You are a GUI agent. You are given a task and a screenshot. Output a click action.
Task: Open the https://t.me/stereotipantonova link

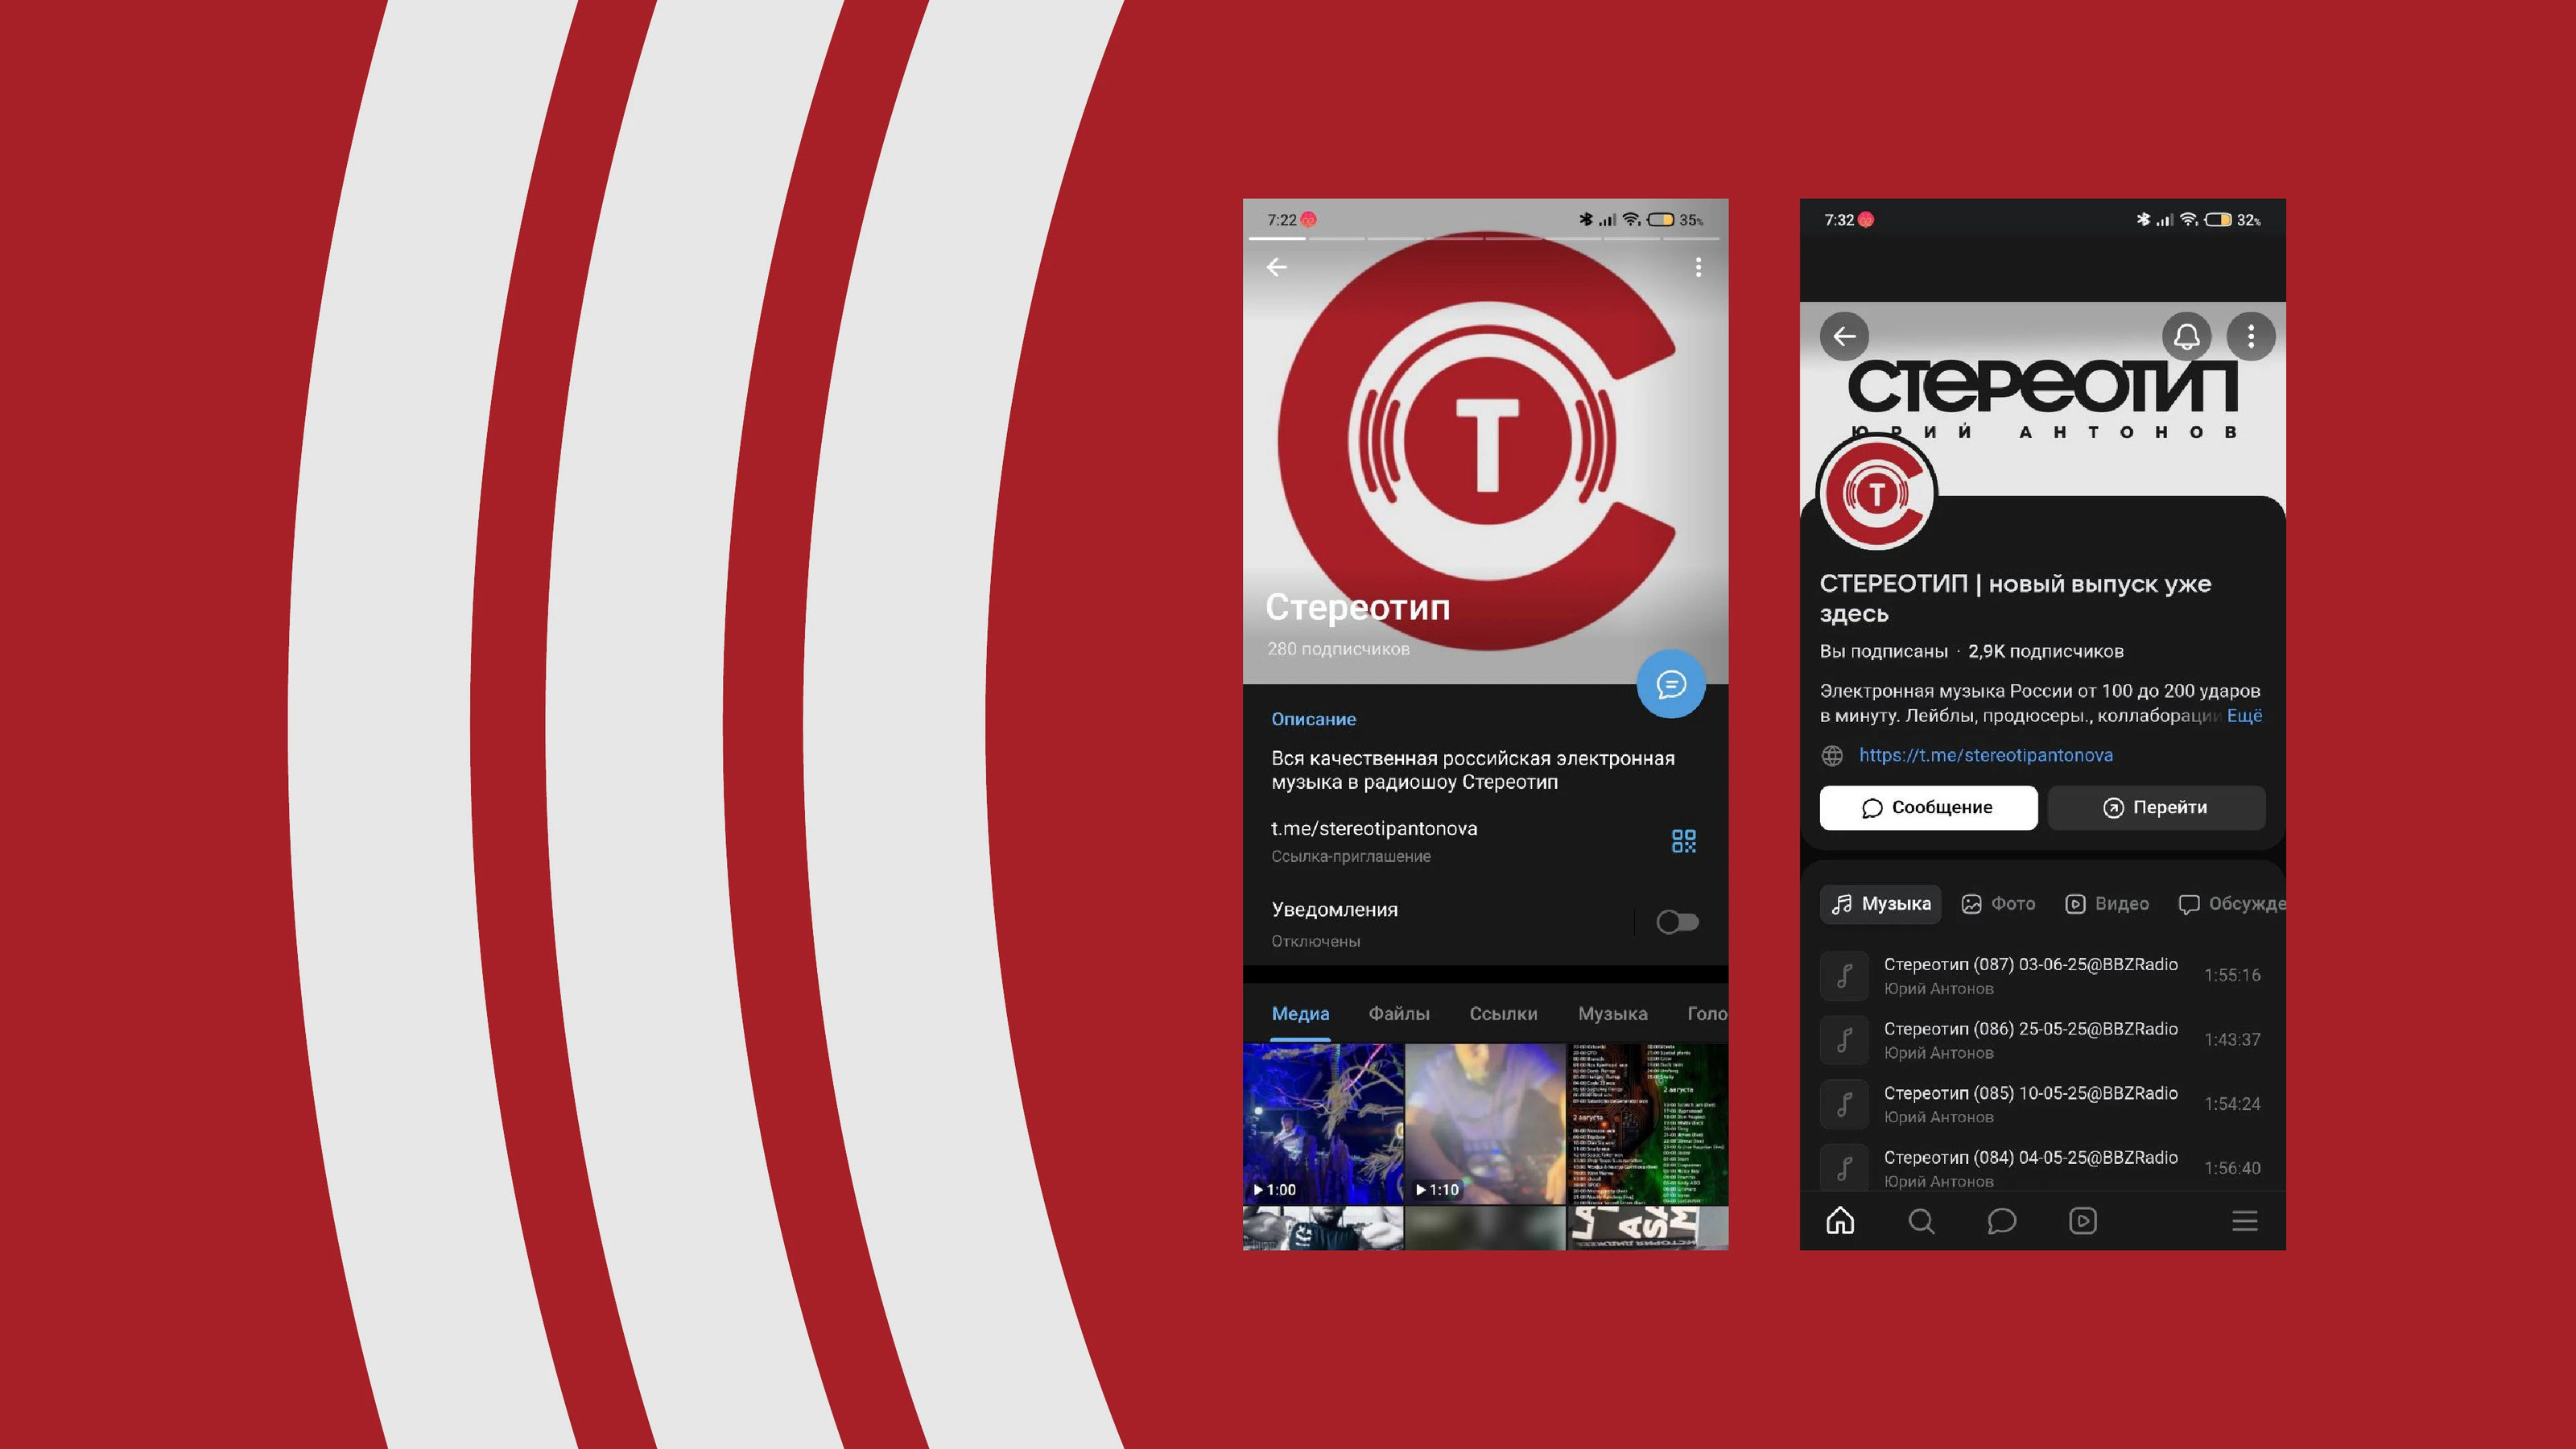click(1985, 756)
